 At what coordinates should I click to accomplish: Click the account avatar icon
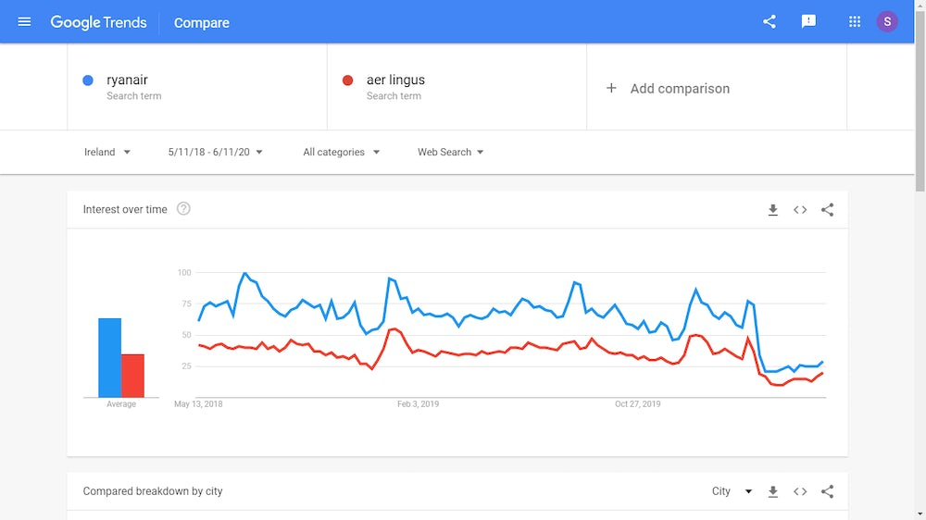[x=887, y=22]
